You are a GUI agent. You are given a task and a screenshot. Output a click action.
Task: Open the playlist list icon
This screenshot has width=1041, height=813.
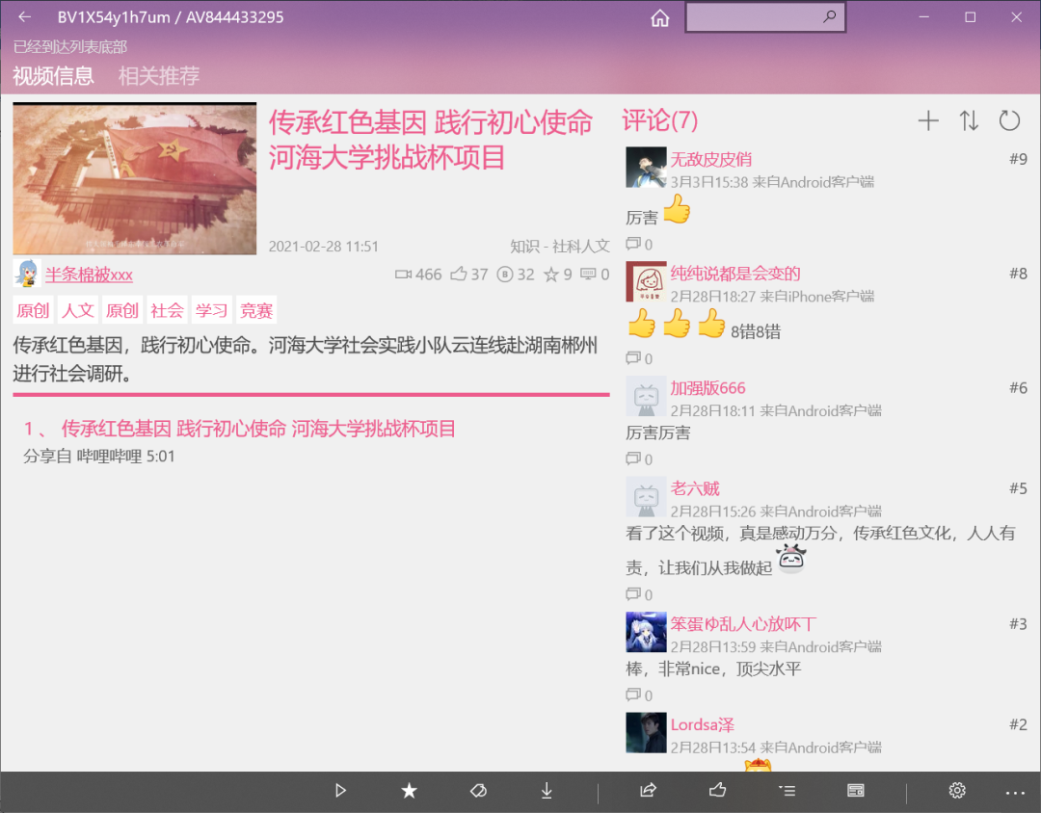point(787,791)
